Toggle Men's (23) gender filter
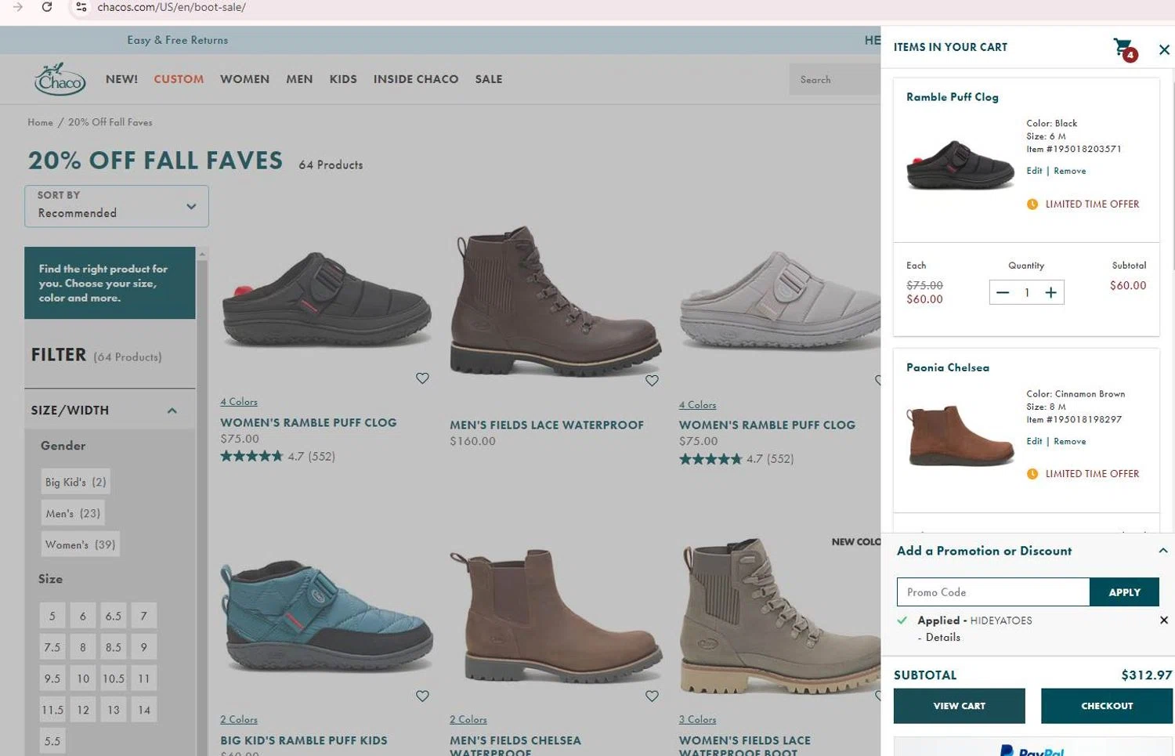1175x756 pixels. coord(73,513)
